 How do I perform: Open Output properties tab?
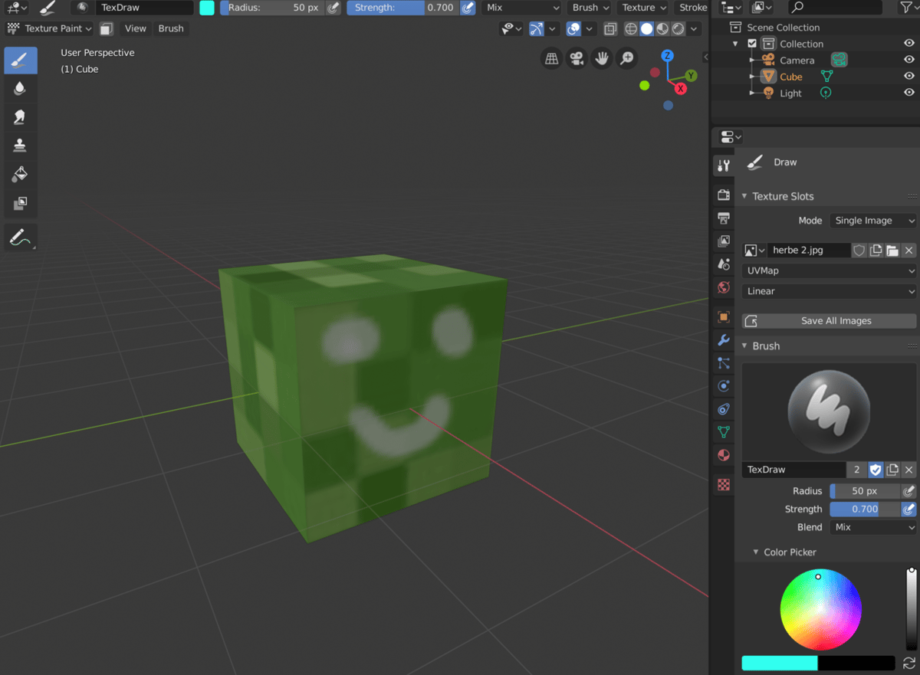pos(723,218)
